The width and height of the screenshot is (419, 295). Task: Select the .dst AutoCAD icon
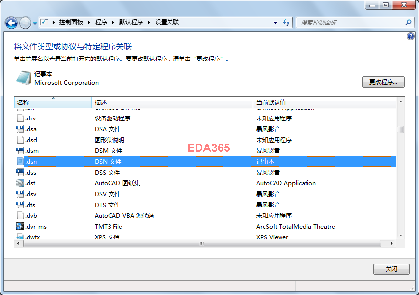pyautogui.click(x=20, y=183)
